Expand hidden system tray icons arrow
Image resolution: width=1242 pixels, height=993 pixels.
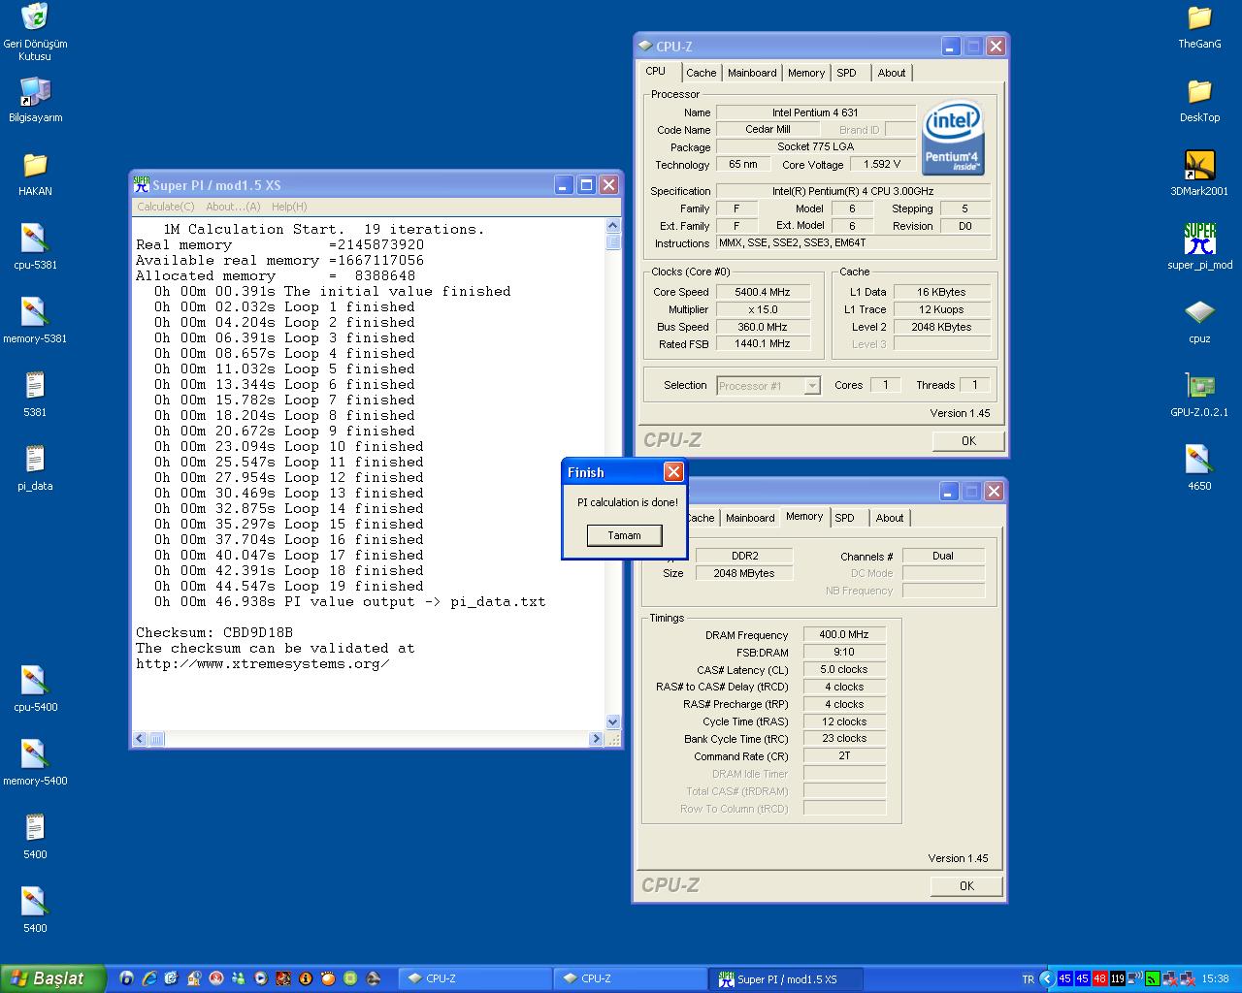pos(1047,978)
